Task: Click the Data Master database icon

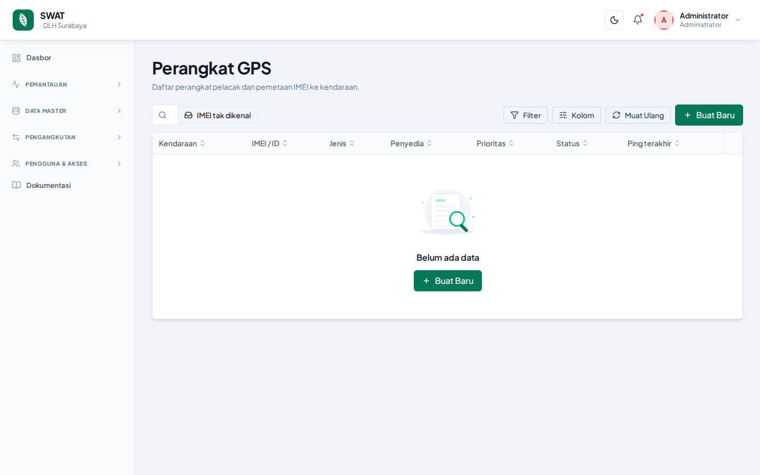Action: coord(16,111)
